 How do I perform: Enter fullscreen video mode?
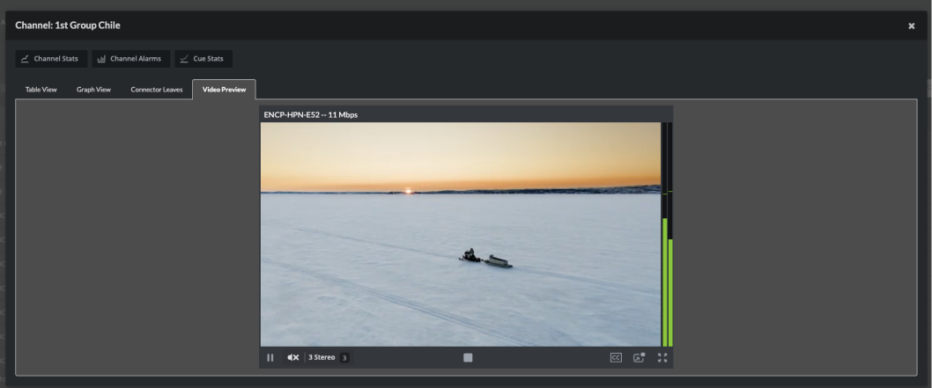tap(662, 358)
